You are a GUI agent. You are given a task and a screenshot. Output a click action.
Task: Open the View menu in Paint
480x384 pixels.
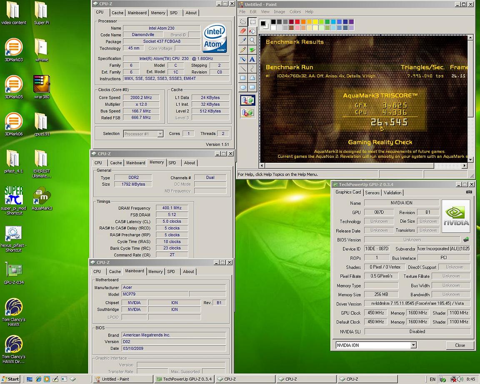(x=265, y=12)
